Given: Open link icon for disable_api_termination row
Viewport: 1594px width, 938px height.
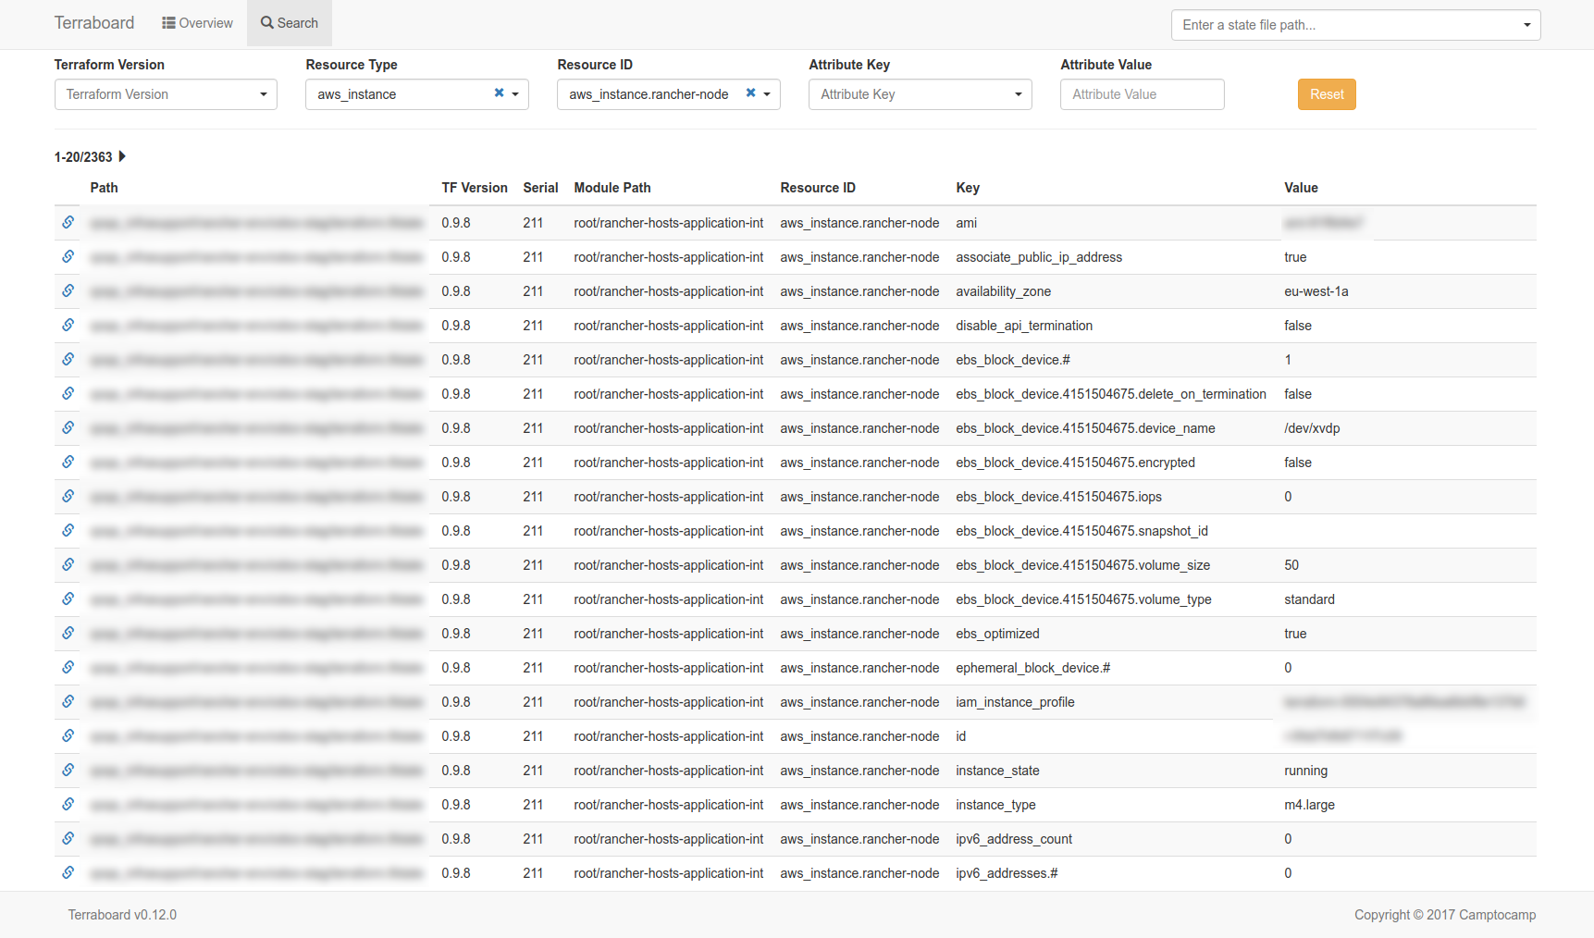Looking at the screenshot, I should (68, 325).
